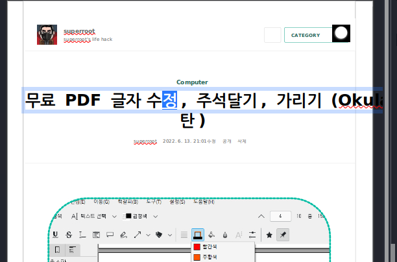Click the 공개 link in post meta

[227, 141]
